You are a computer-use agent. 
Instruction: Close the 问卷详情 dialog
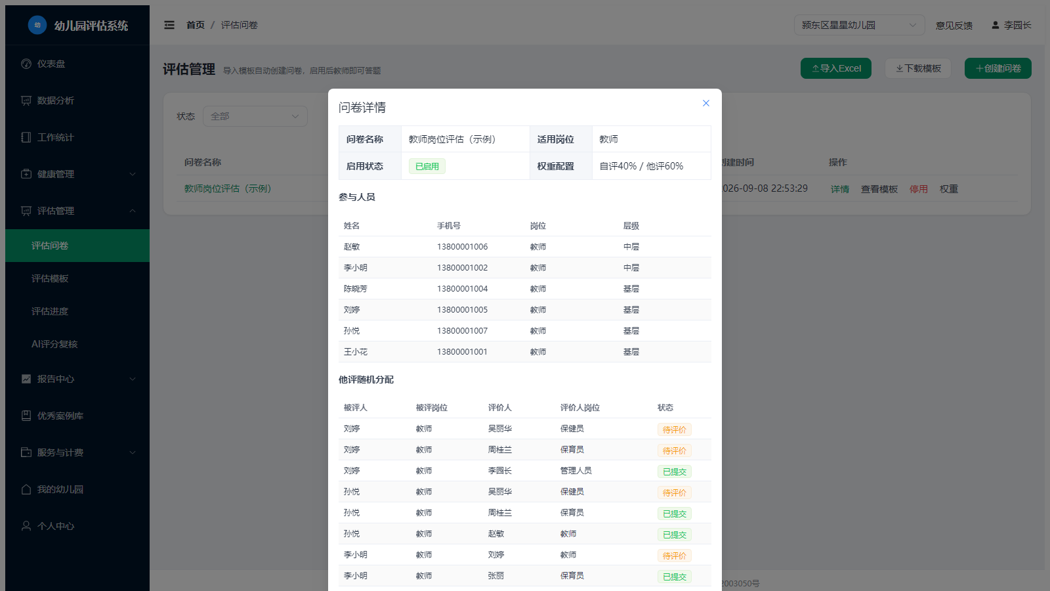tap(706, 103)
